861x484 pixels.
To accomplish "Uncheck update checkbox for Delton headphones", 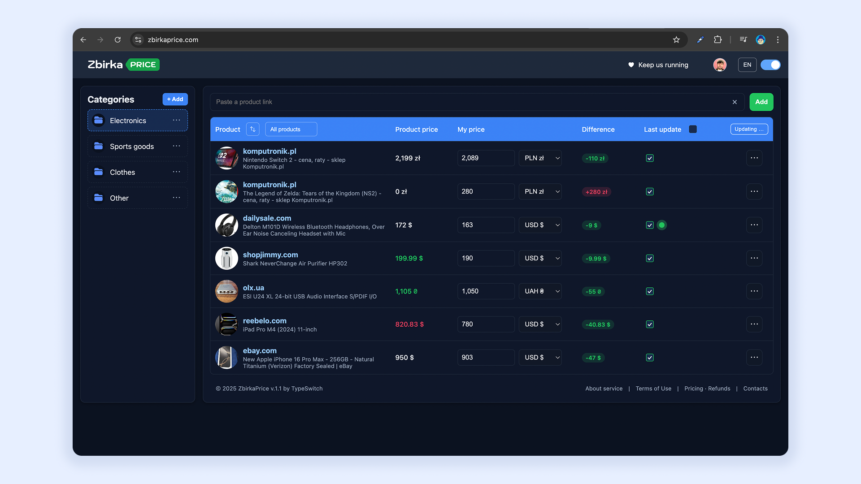I will [x=650, y=225].
